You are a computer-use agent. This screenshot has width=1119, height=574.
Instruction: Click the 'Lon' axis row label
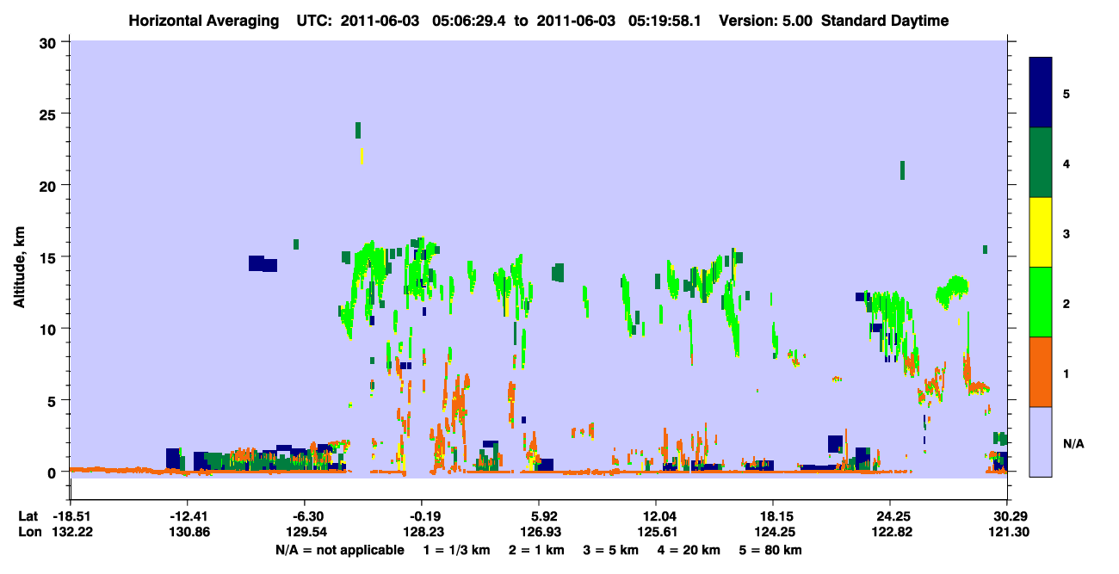[28, 532]
